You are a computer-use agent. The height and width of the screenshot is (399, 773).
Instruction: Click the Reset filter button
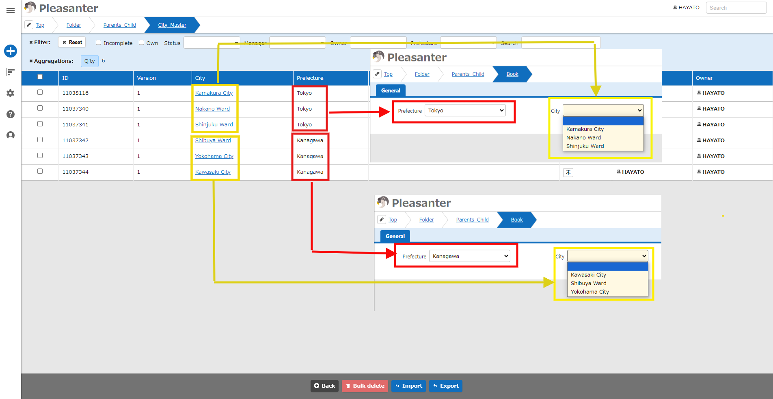pos(72,42)
